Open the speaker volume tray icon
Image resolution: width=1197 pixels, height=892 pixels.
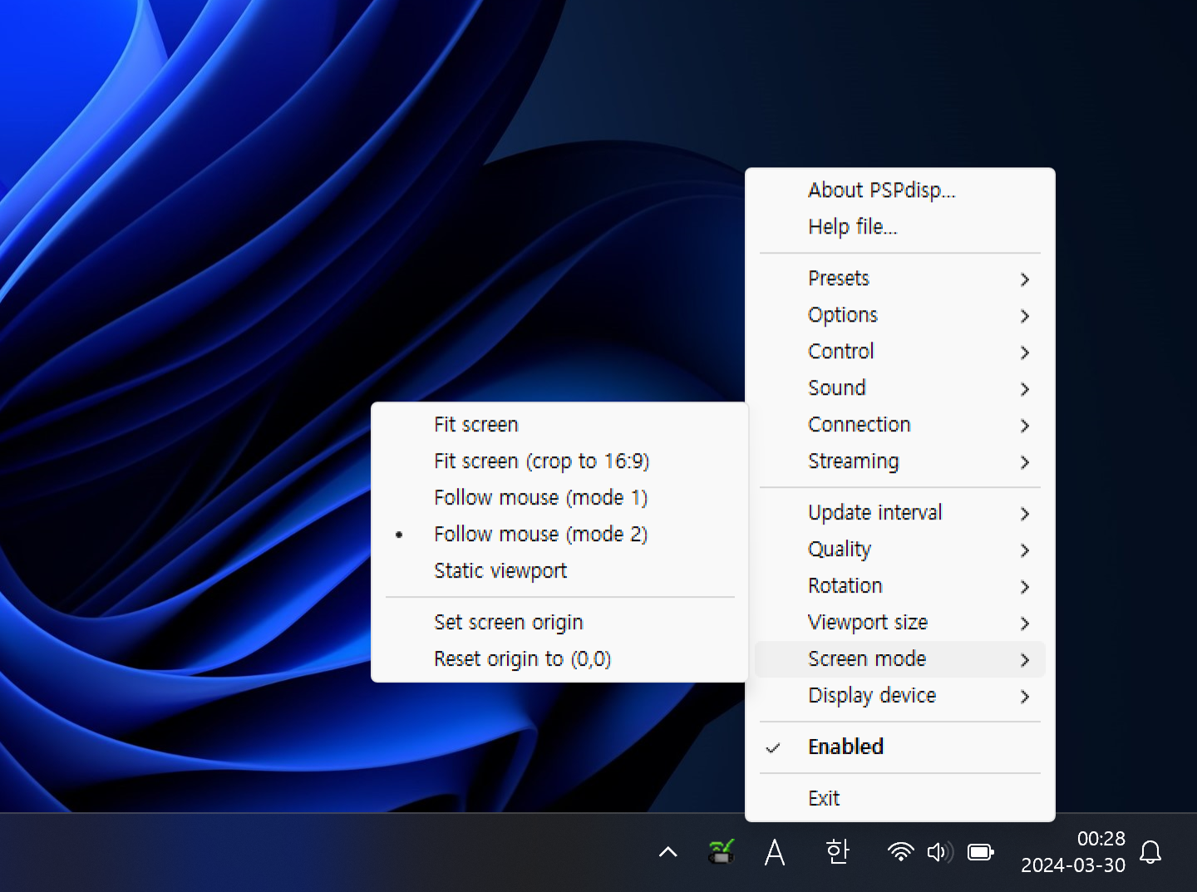click(940, 852)
